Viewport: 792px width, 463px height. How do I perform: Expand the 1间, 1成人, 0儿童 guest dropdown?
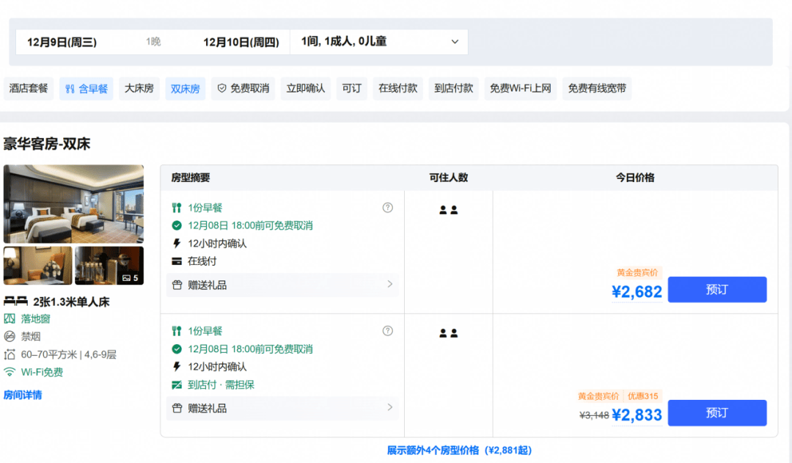[x=379, y=41]
